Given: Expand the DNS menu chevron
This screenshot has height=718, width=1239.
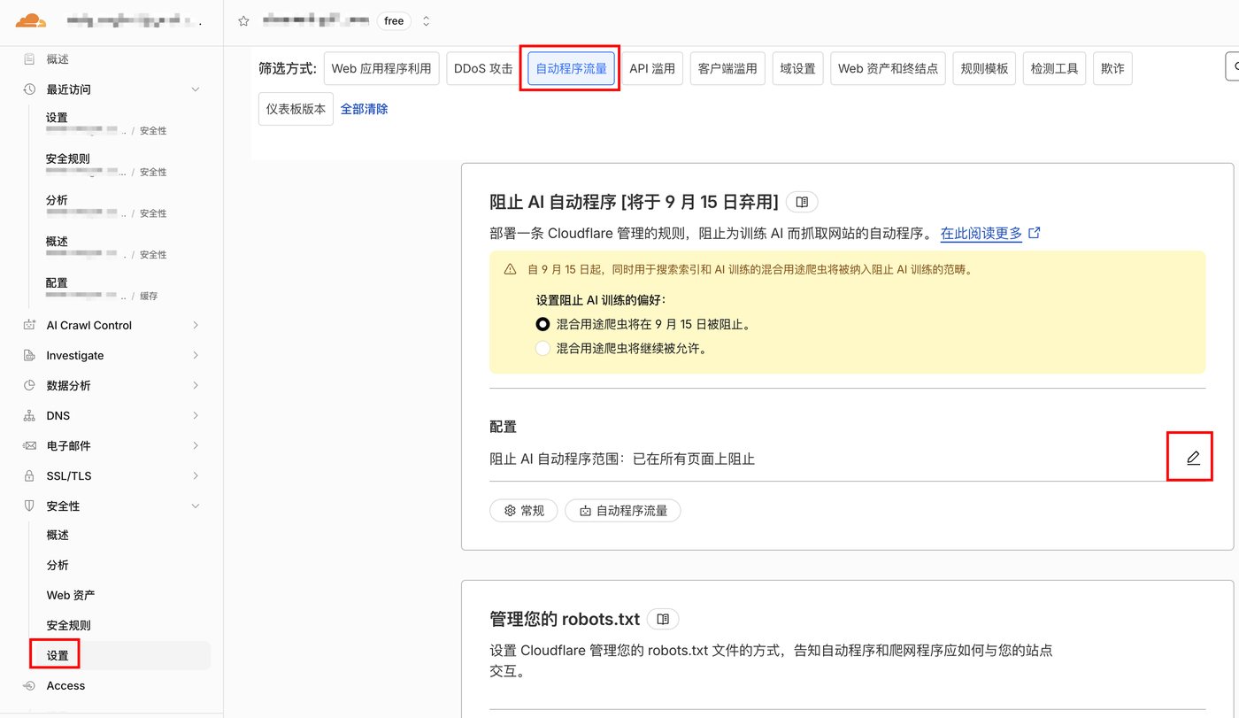Looking at the screenshot, I should tap(196, 415).
